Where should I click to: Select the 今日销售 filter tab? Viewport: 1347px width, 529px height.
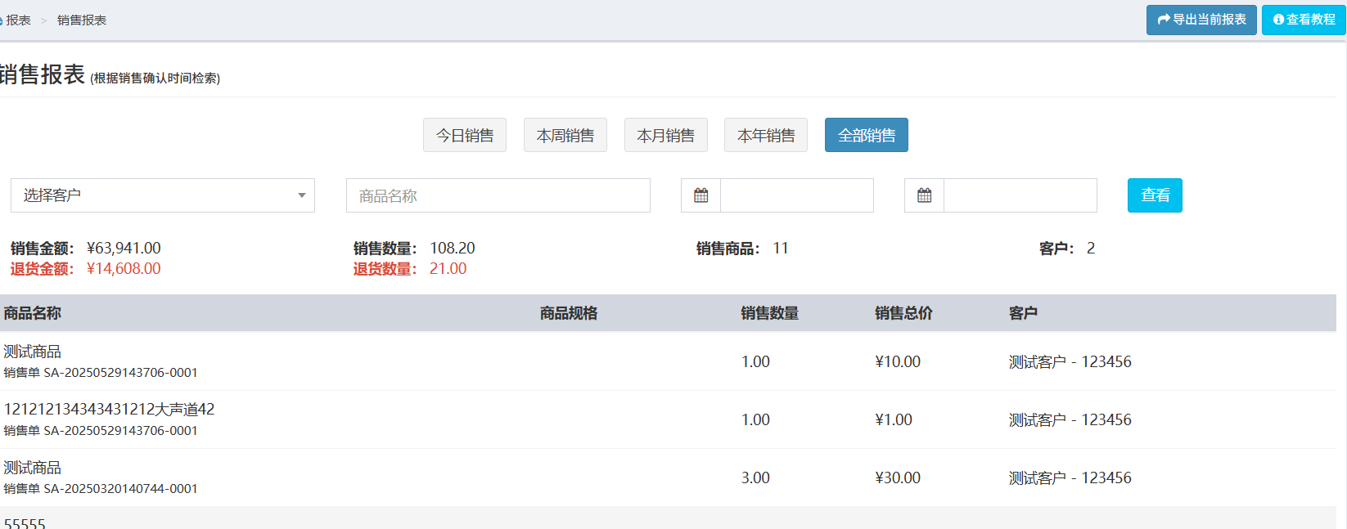464,136
